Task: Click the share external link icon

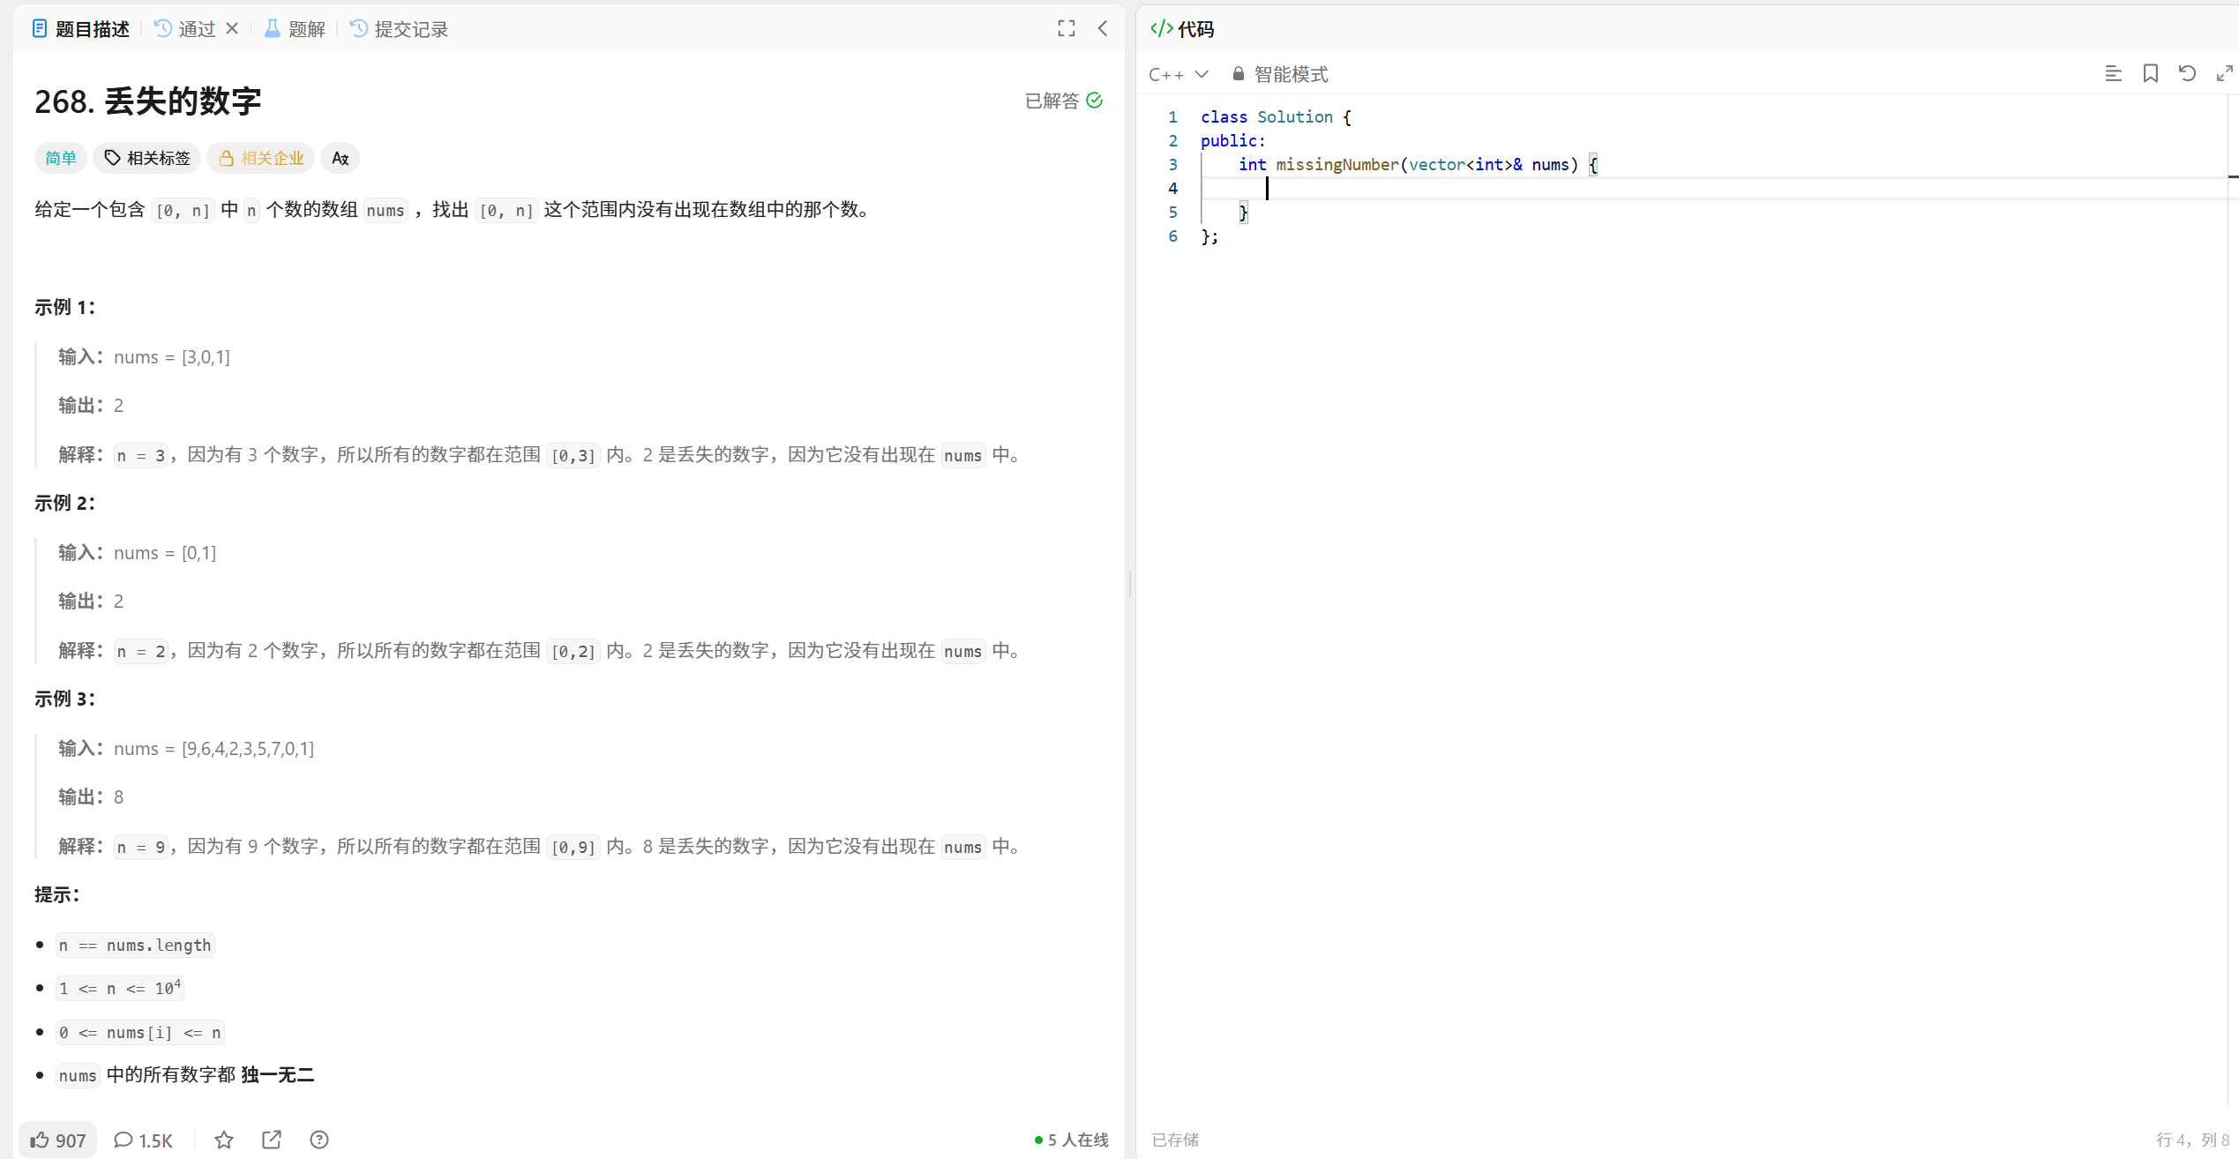Action: (x=272, y=1140)
